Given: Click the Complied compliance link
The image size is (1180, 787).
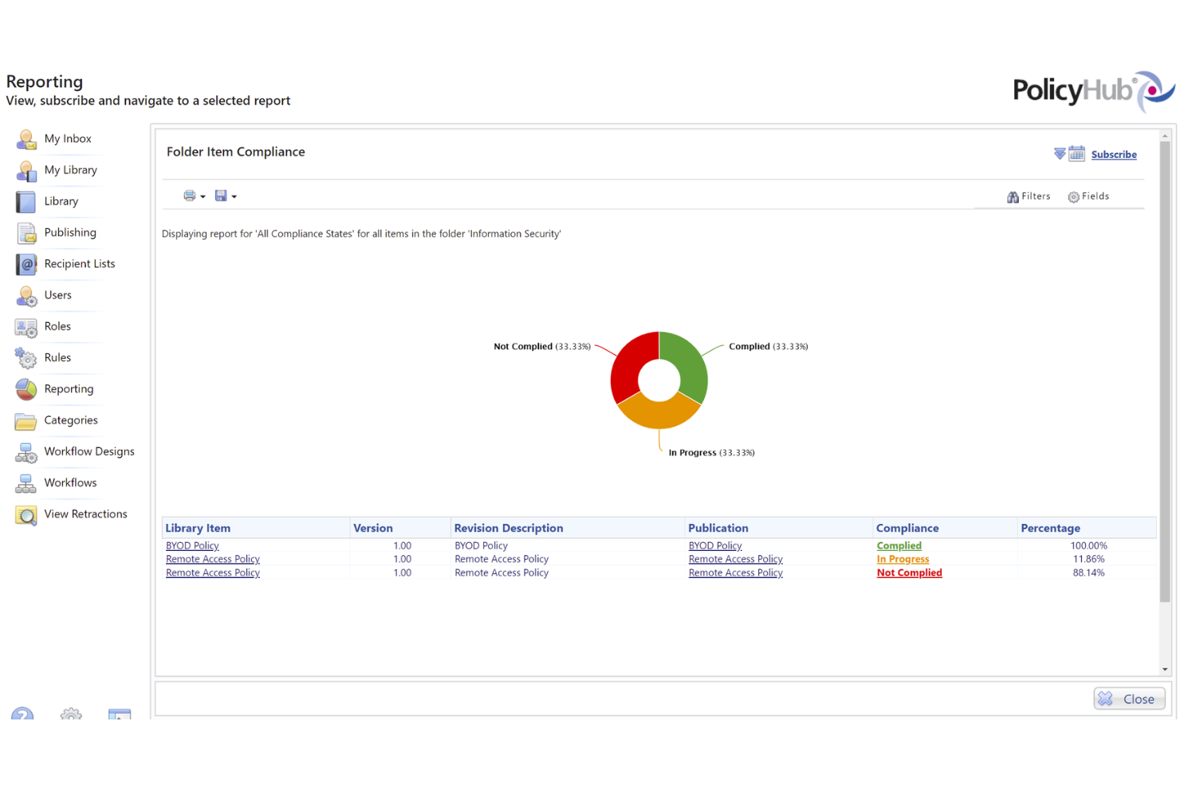Looking at the screenshot, I should [x=899, y=546].
